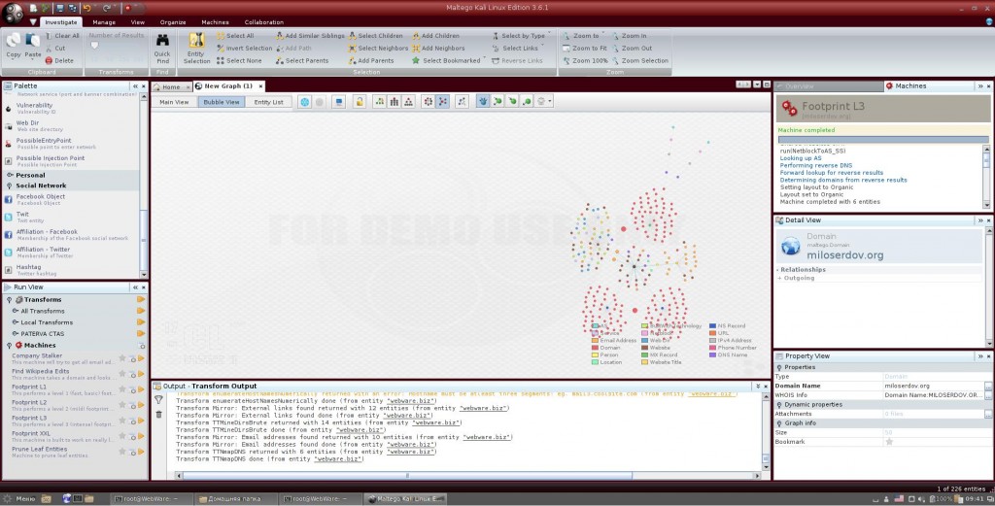Collapse Dynamic properties in Property View
This screenshot has height=506, width=995.
(x=779, y=405)
